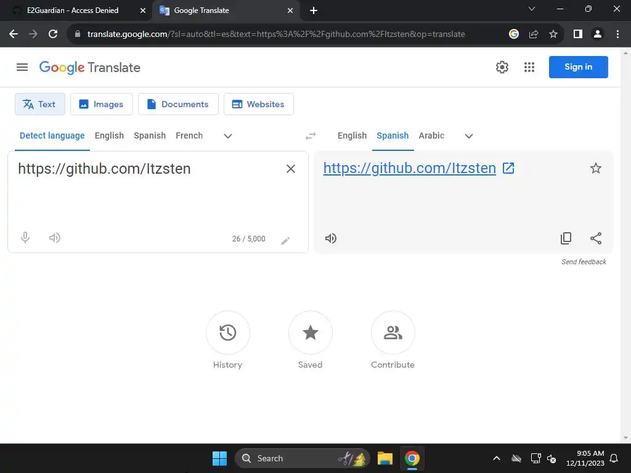This screenshot has width=631, height=473.
Task: Open the clock and date panel
Action: 585,458
